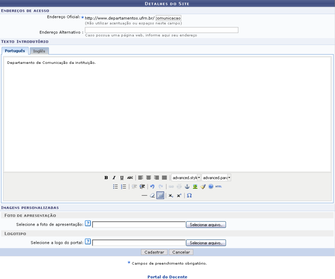
Task: Click the Endereço Alternativo text field
Action: (x=162, y=30)
